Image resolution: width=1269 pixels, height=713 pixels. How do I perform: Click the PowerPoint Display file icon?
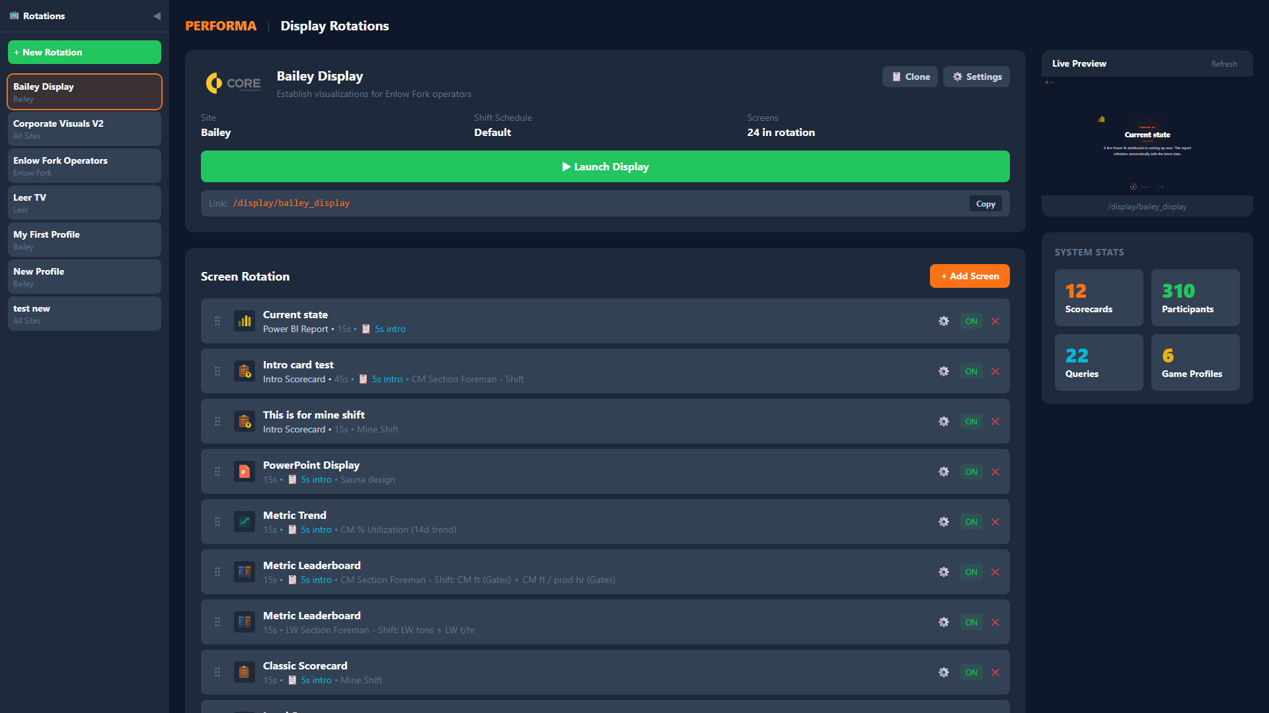[245, 471]
